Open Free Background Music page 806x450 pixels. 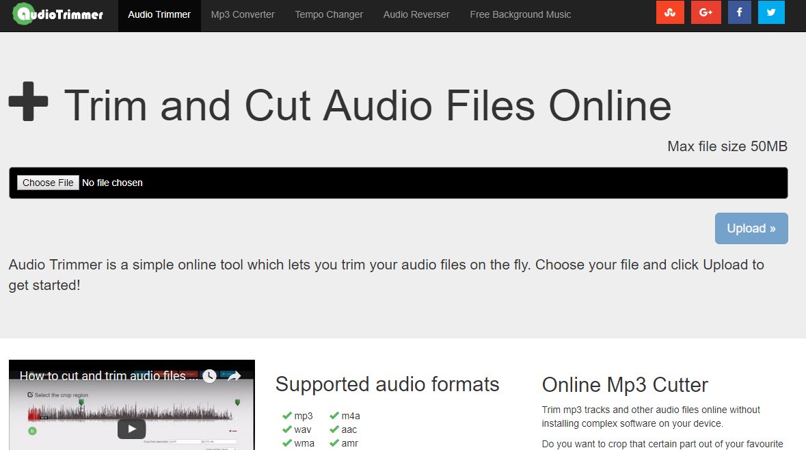point(520,14)
